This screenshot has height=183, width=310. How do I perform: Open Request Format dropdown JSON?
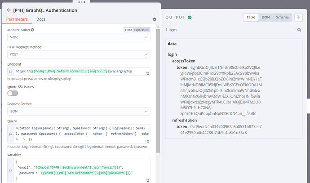pos(79,112)
